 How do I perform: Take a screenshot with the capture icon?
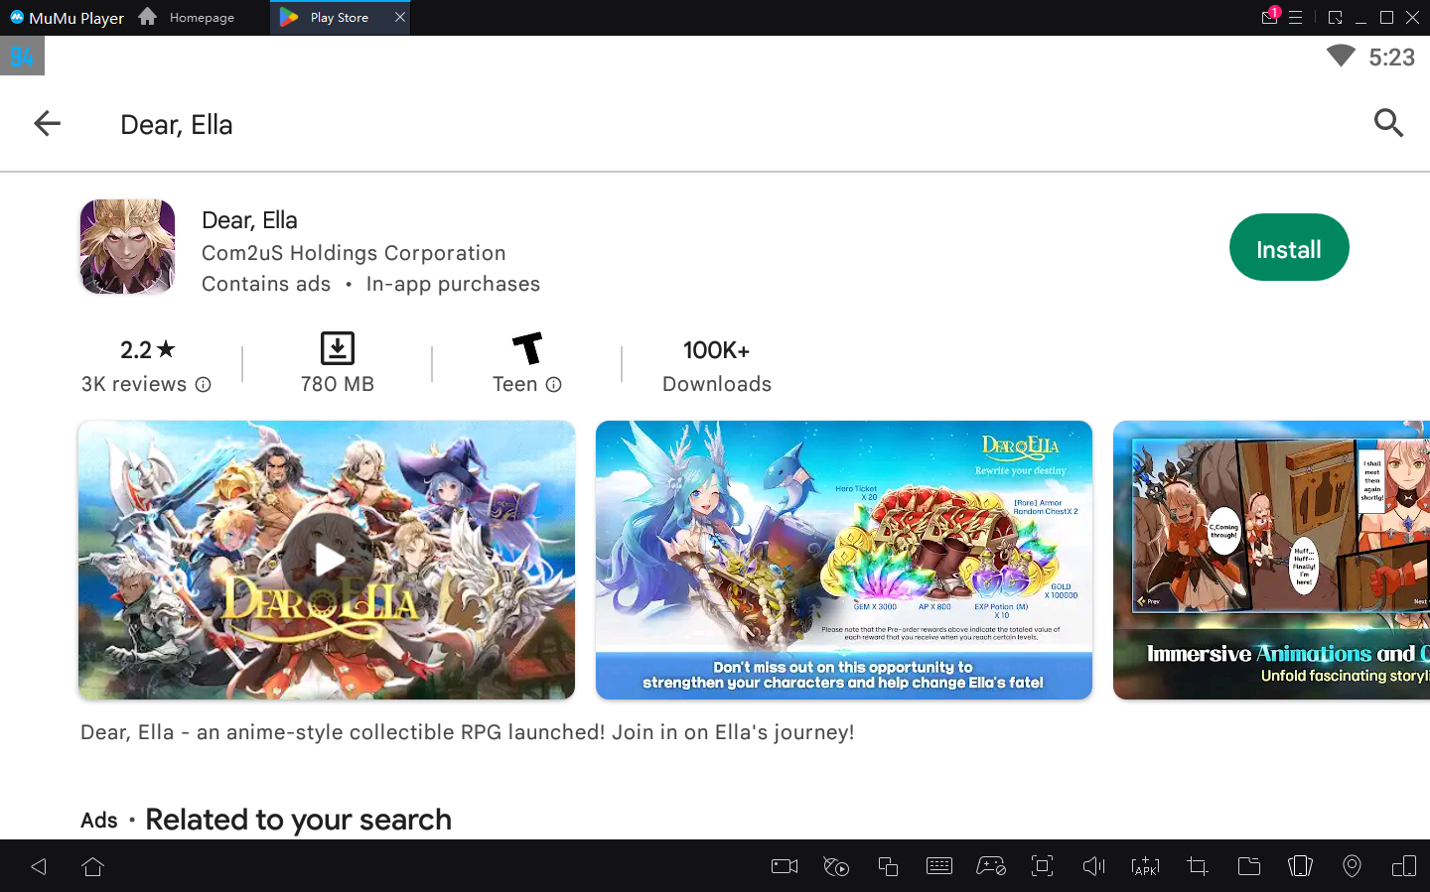click(1042, 866)
